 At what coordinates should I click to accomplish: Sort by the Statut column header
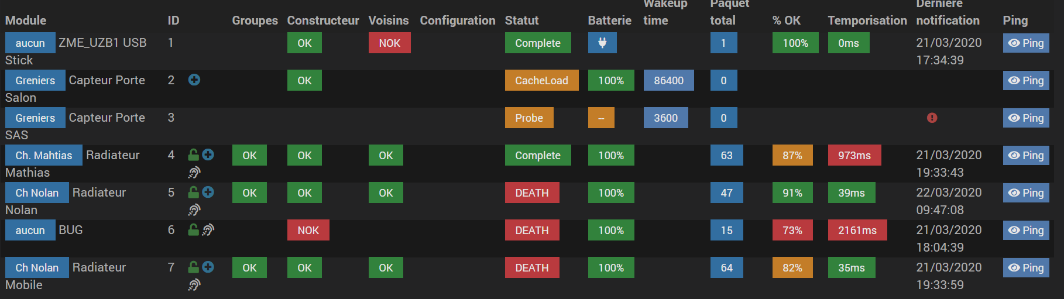(x=521, y=20)
